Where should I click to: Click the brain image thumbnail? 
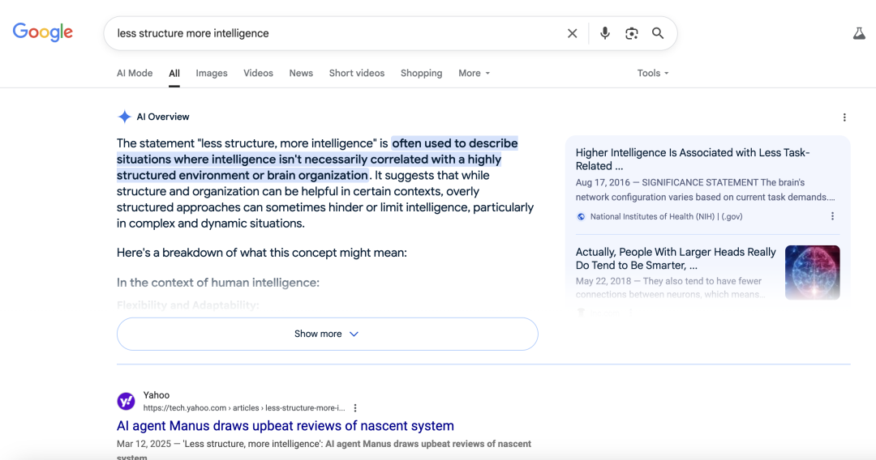click(812, 273)
